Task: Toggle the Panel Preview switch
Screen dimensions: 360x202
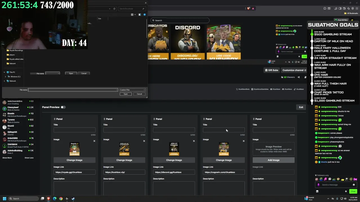Action: click(63, 107)
